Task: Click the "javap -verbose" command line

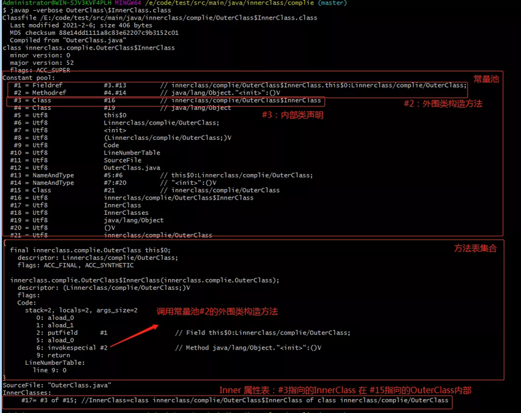Action: pos(87,10)
